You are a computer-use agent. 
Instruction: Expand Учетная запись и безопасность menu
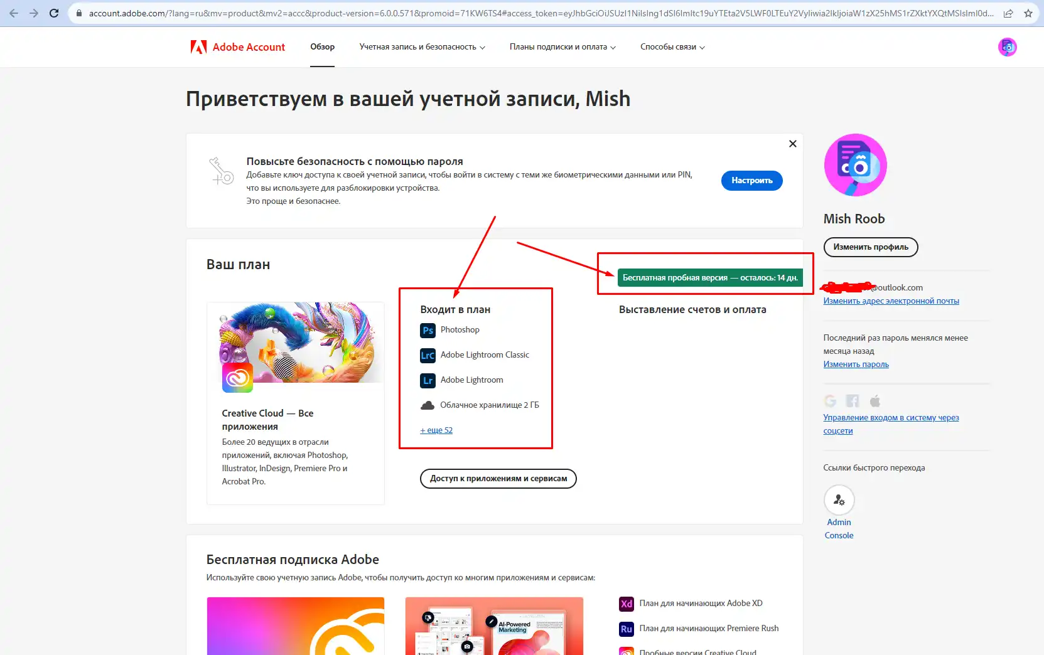[x=422, y=47]
